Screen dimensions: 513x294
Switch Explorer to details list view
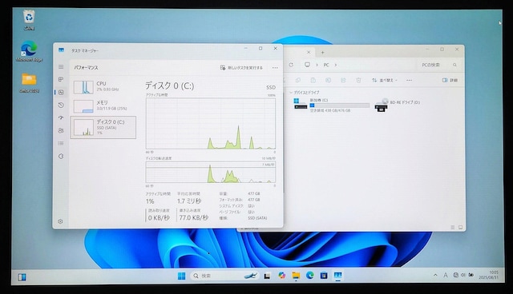tap(453, 227)
